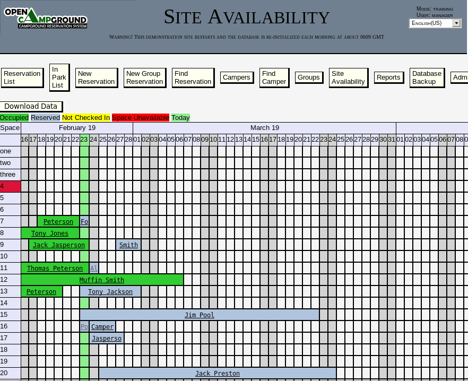The width and height of the screenshot is (468, 381).
Task: Start a New Reservation
Action: click(97, 77)
